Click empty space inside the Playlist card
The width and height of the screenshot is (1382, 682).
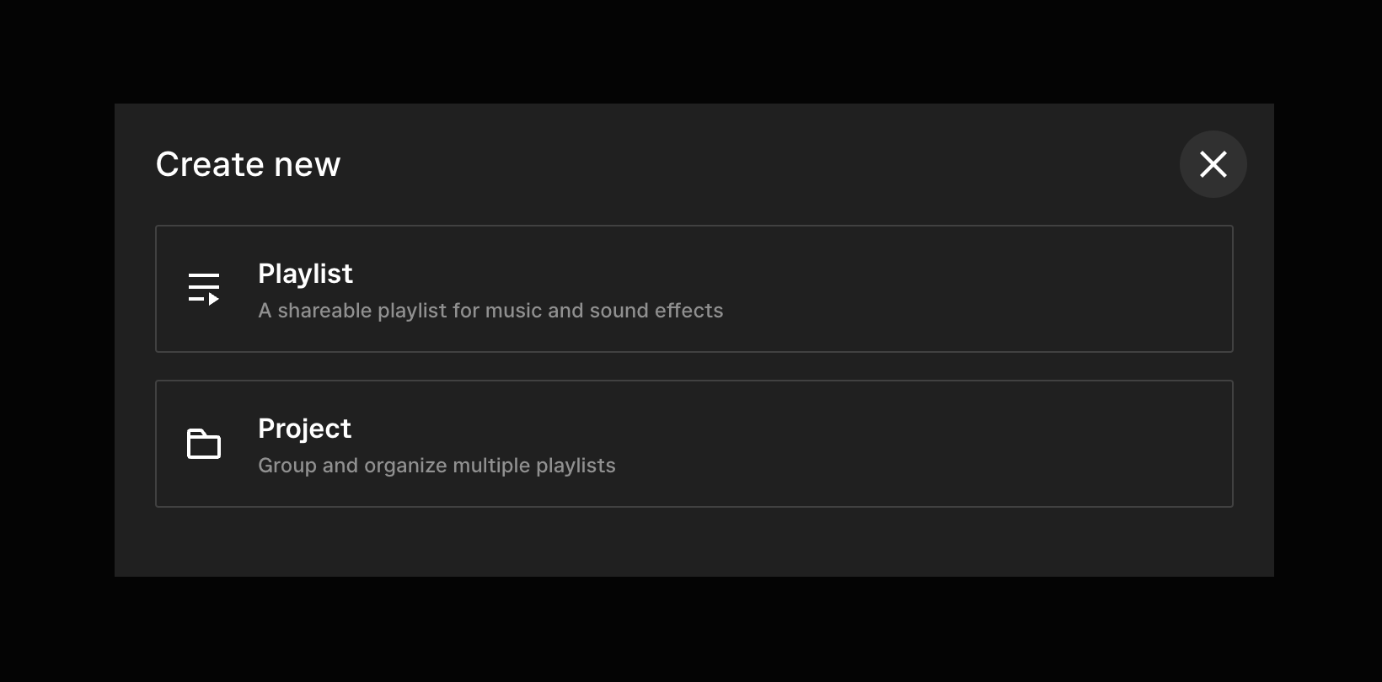point(969,289)
